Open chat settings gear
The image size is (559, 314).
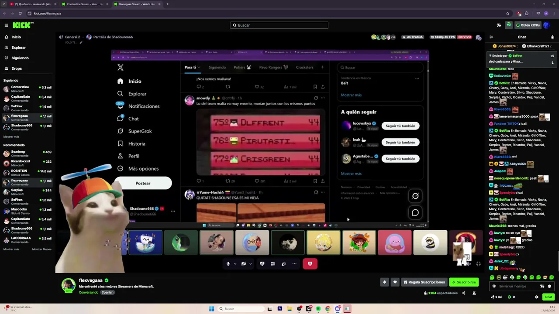(x=537, y=297)
